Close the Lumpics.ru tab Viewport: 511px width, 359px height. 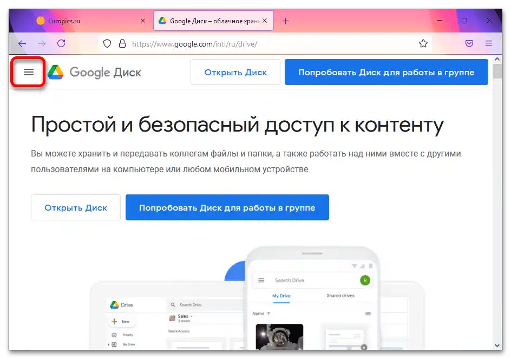point(143,21)
